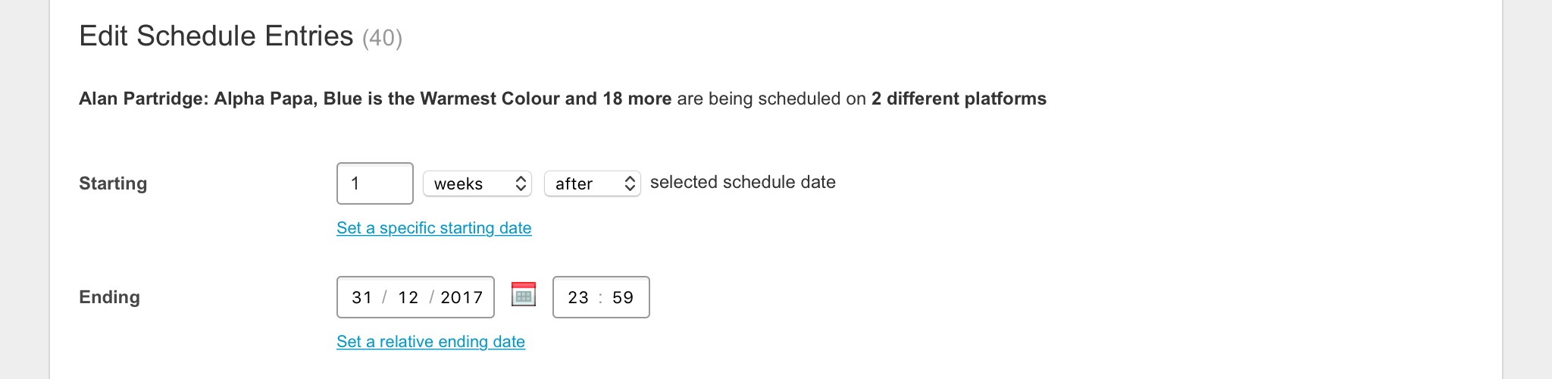Click the selected schedule date text
Image resolution: width=1552 pixels, height=379 pixels.
click(743, 183)
